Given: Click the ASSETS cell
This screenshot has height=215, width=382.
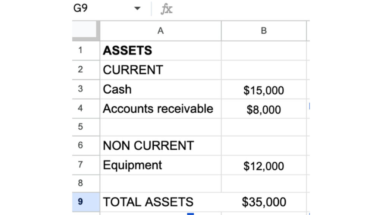Looking at the screenshot, I should pos(160,50).
